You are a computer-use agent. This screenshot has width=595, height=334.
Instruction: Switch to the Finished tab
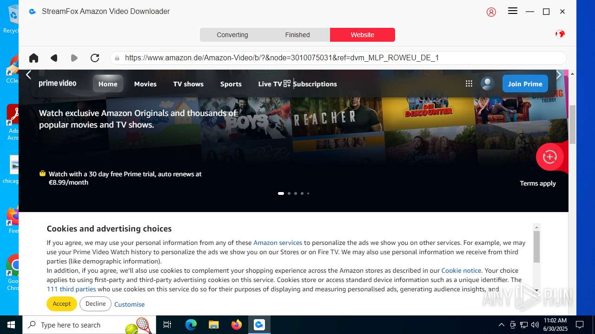[297, 35]
